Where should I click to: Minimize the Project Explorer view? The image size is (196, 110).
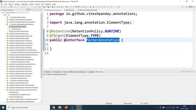(x=39, y=10)
